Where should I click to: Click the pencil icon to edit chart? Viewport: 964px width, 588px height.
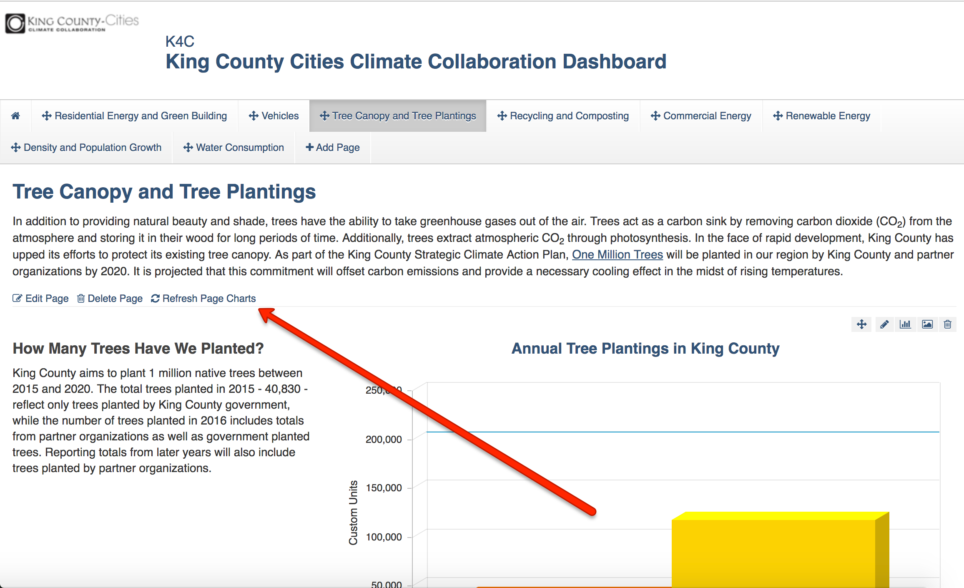884,324
